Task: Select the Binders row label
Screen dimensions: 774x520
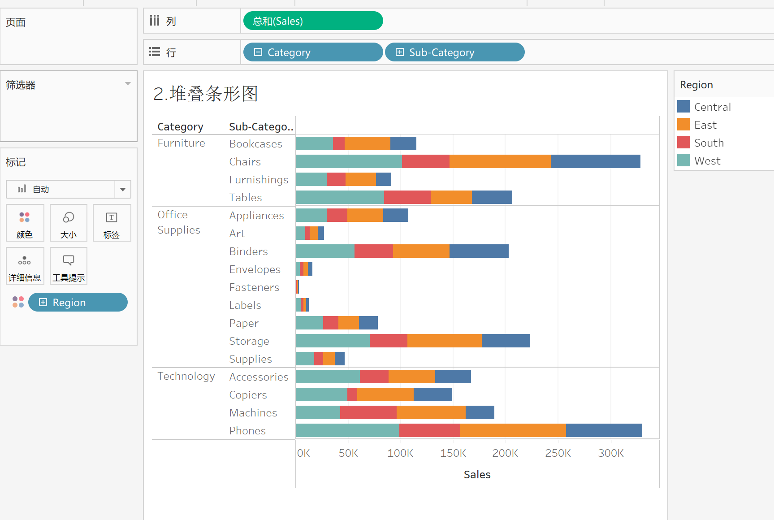Action: pos(248,251)
